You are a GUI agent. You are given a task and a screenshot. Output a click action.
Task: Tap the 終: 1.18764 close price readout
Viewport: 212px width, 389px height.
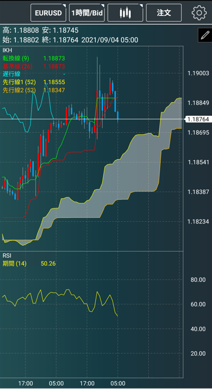60,40
